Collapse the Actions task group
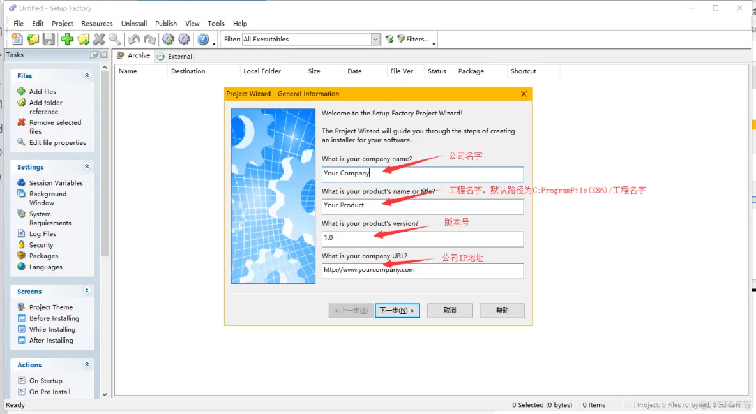The image size is (756, 414). (87, 364)
